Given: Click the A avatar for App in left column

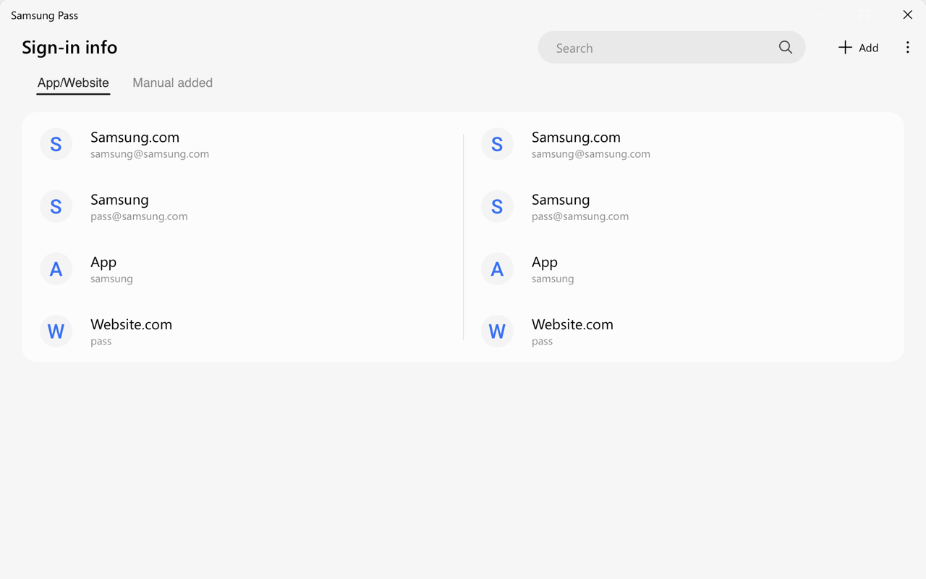Looking at the screenshot, I should click(56, 269).
